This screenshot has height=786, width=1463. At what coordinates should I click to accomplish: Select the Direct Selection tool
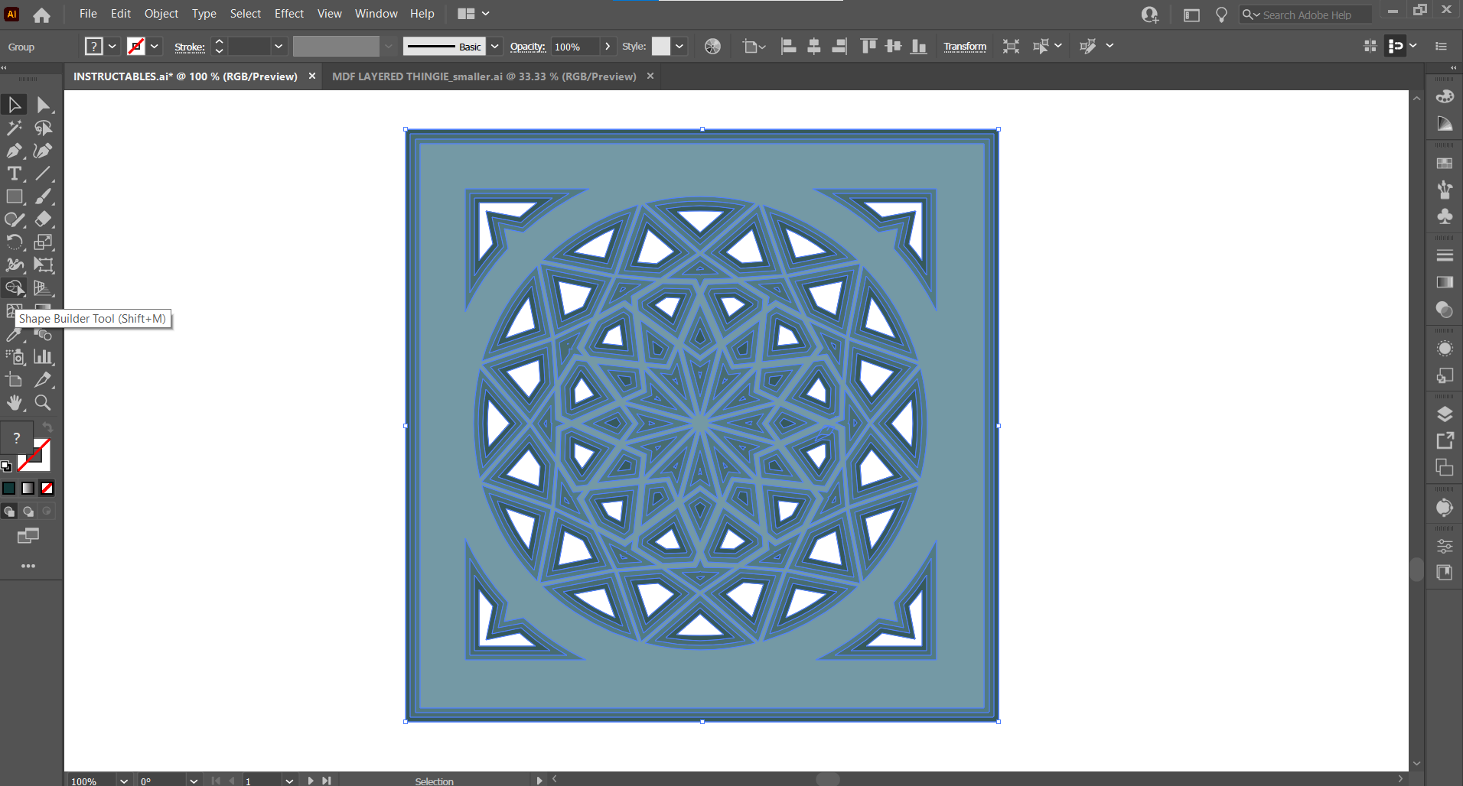coord(44,105)
